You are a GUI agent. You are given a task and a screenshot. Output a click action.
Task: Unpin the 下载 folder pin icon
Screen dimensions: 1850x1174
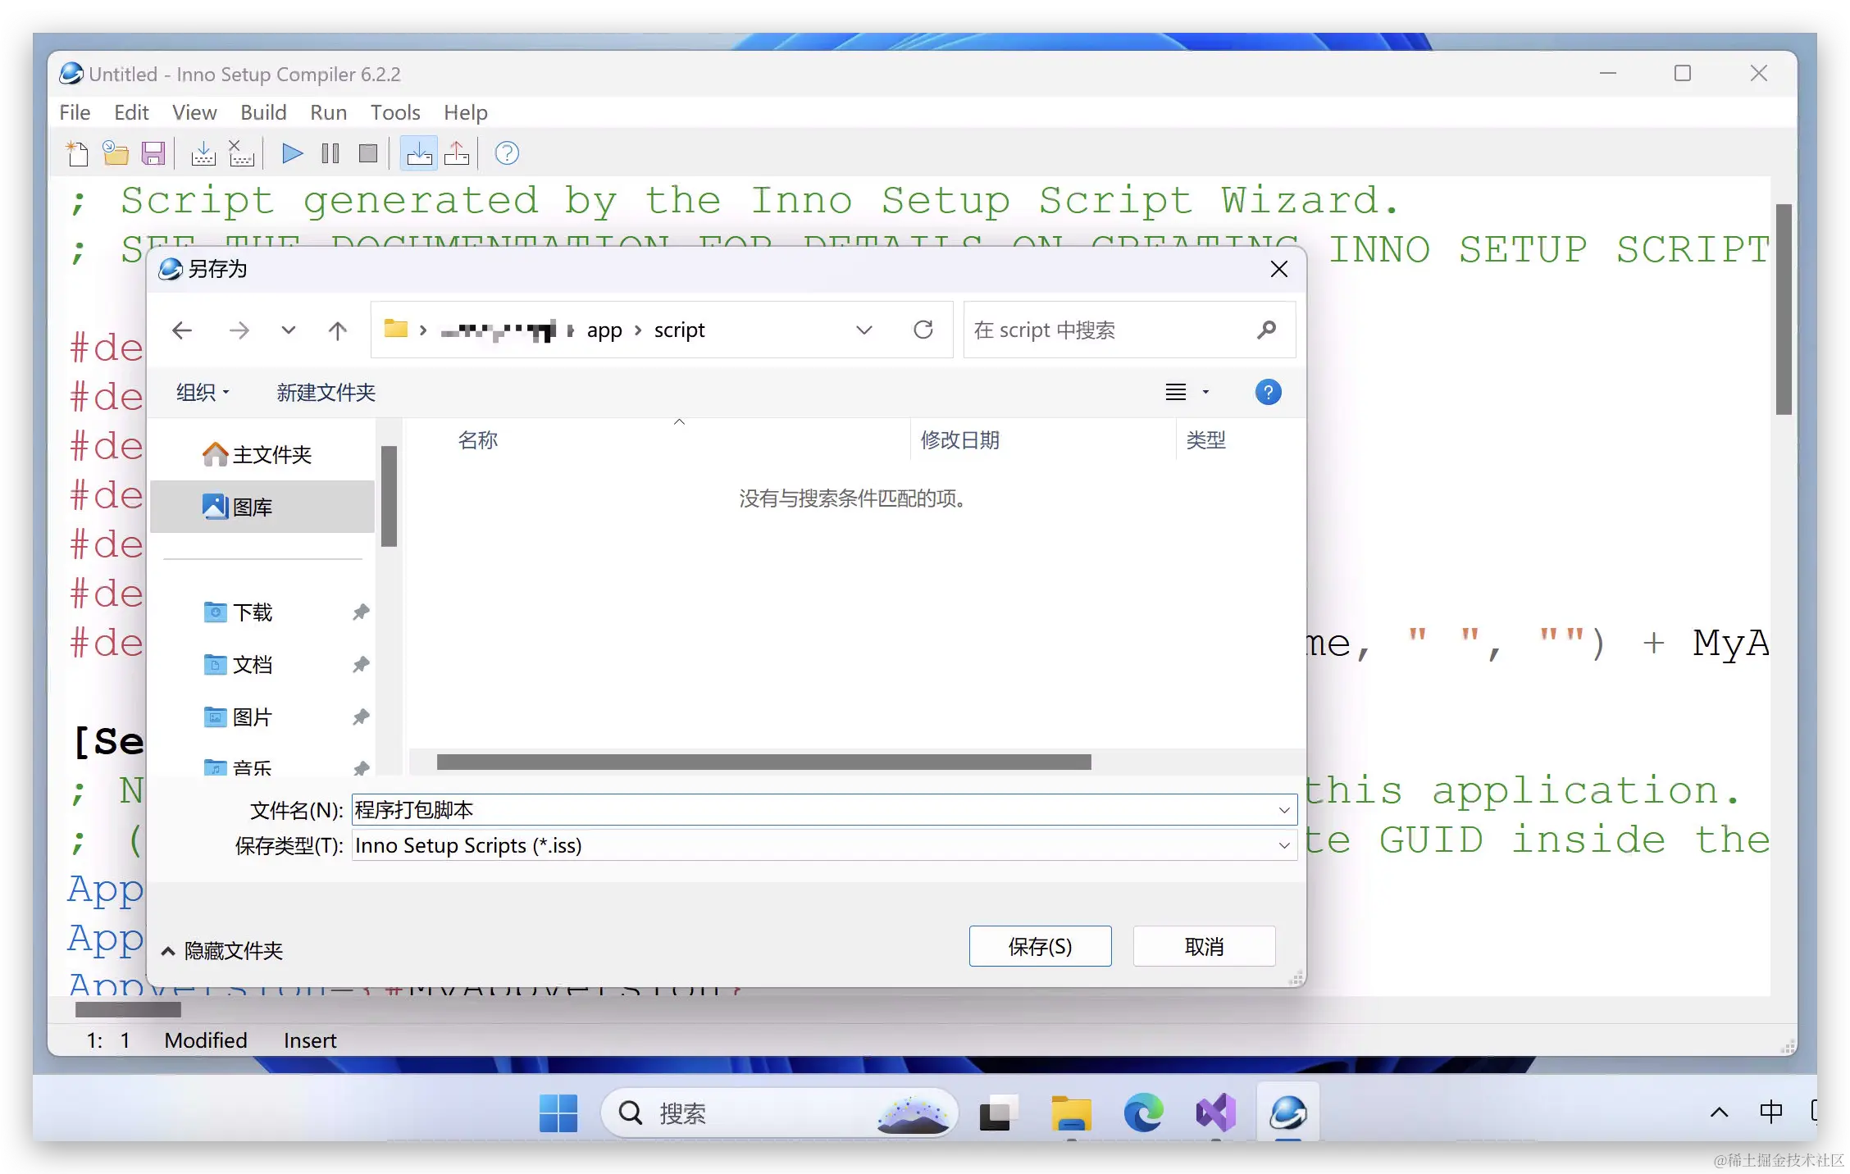coord(360,612)
